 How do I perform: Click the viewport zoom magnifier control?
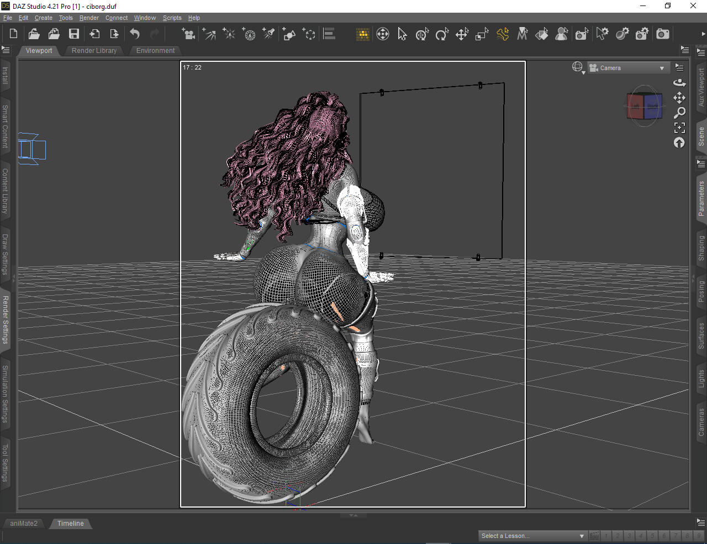pyautogui.click(x=679, y=113)
